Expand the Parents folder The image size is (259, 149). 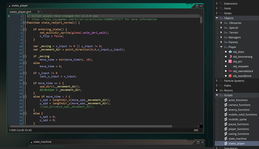[x=221, y=42]
